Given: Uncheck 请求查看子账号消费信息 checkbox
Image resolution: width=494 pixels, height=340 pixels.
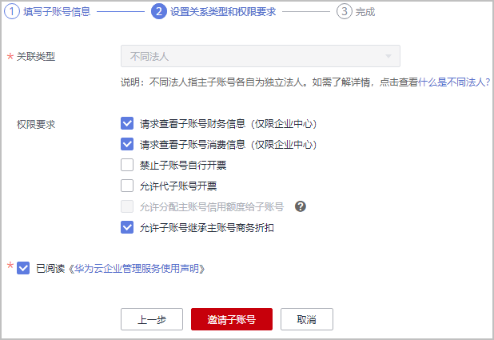Looking at the screenshot, I should tap(127, 144).
